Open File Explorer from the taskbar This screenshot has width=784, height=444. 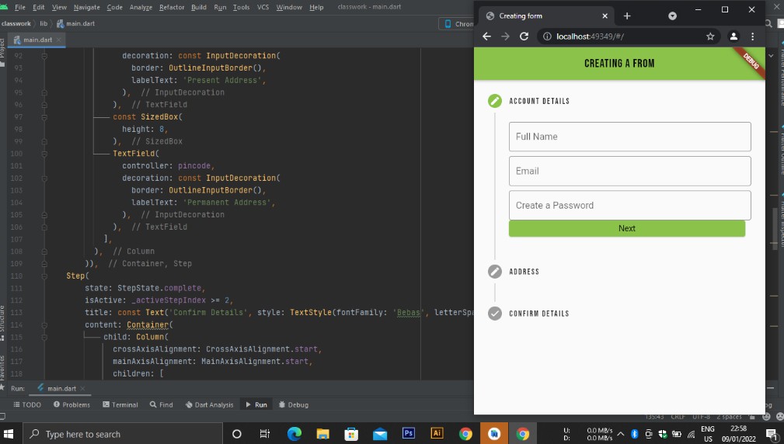click(x=322, y=433)
